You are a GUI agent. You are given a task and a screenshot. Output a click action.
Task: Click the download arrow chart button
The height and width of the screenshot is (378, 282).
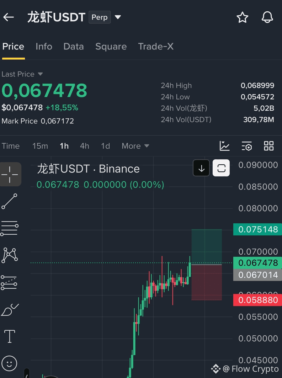pyautogui.click(x=201, y=168)
